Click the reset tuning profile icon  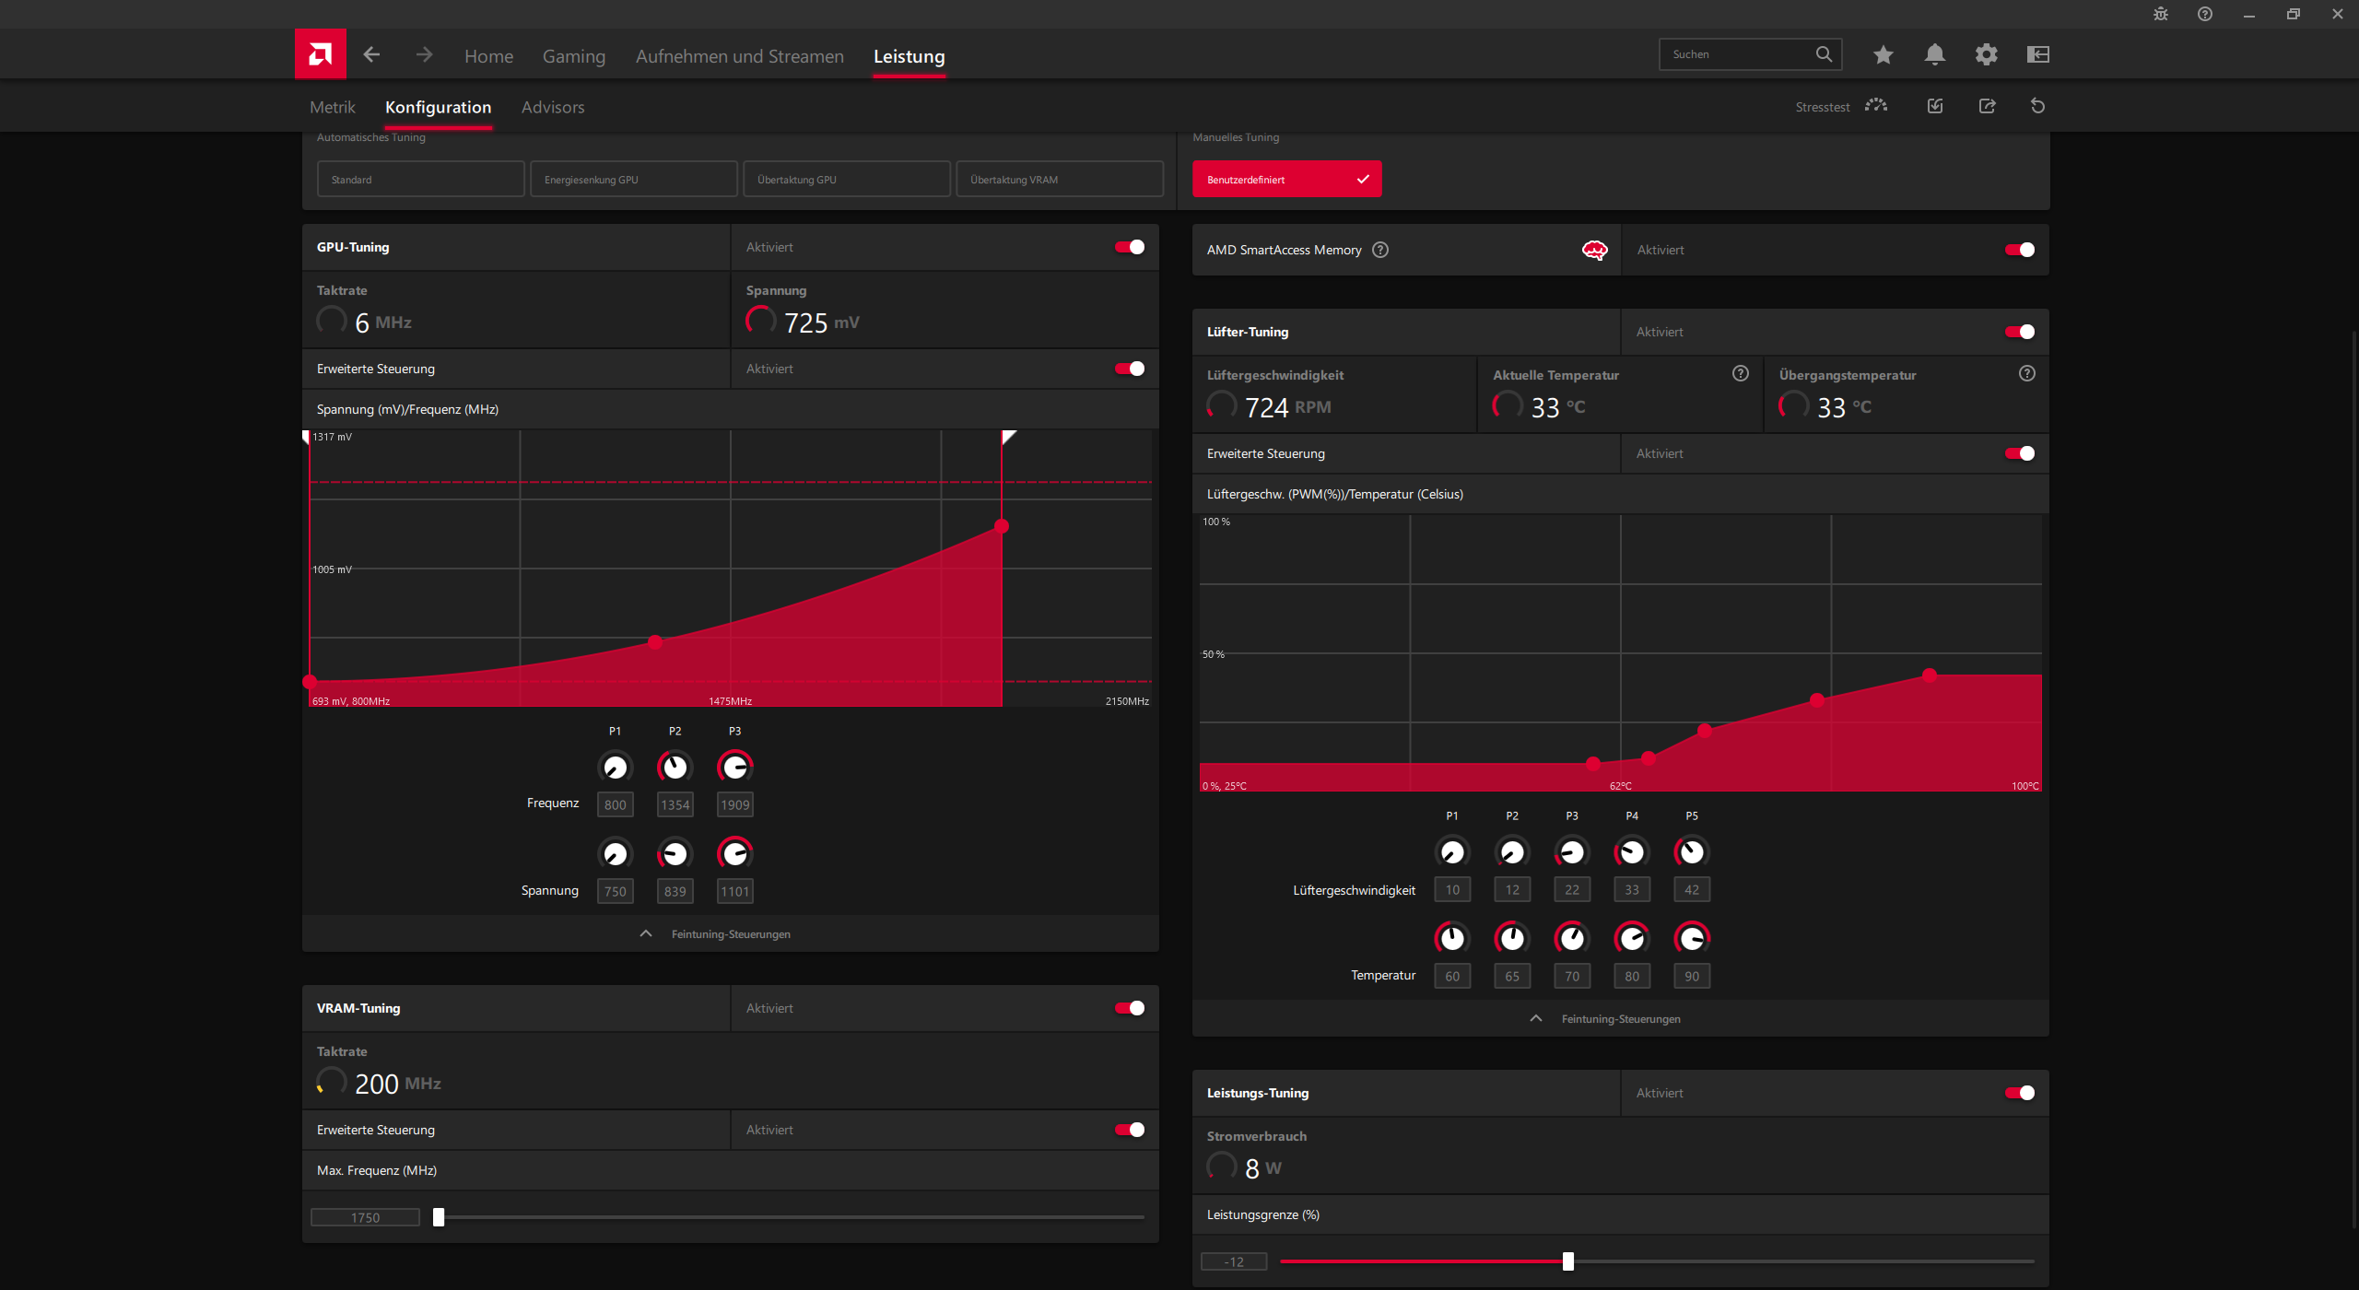(2037, 106)
